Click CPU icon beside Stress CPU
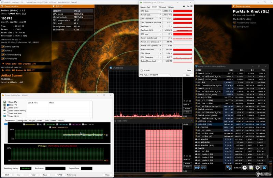Image resolution: width=273 pixels, height=178 pixels. [5, 102]
